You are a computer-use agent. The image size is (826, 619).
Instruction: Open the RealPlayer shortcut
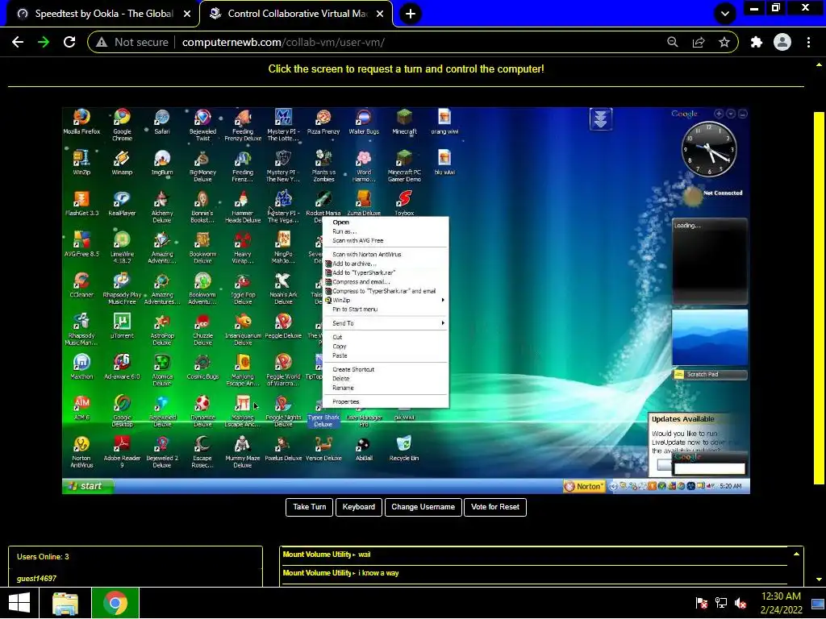[x=123, y=204]
